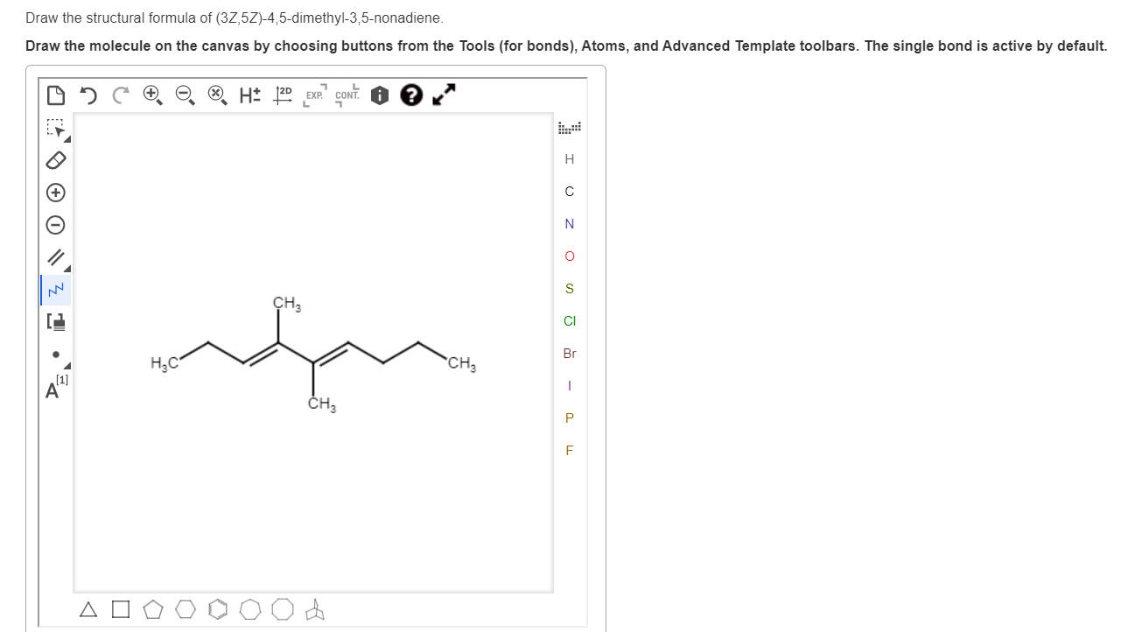Click the zoom in magnifier

point(152,95)
